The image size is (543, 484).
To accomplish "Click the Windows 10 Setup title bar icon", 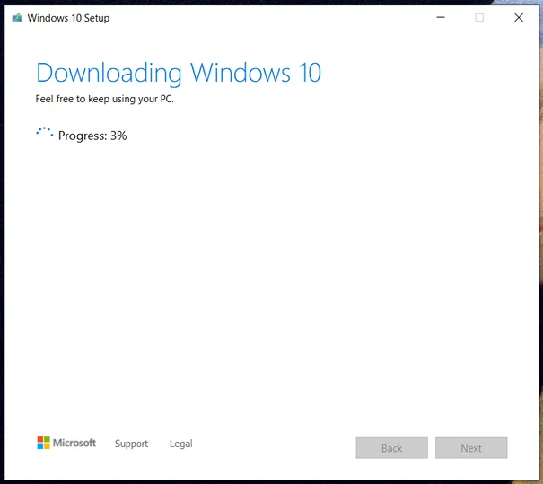I will (17, 18).
